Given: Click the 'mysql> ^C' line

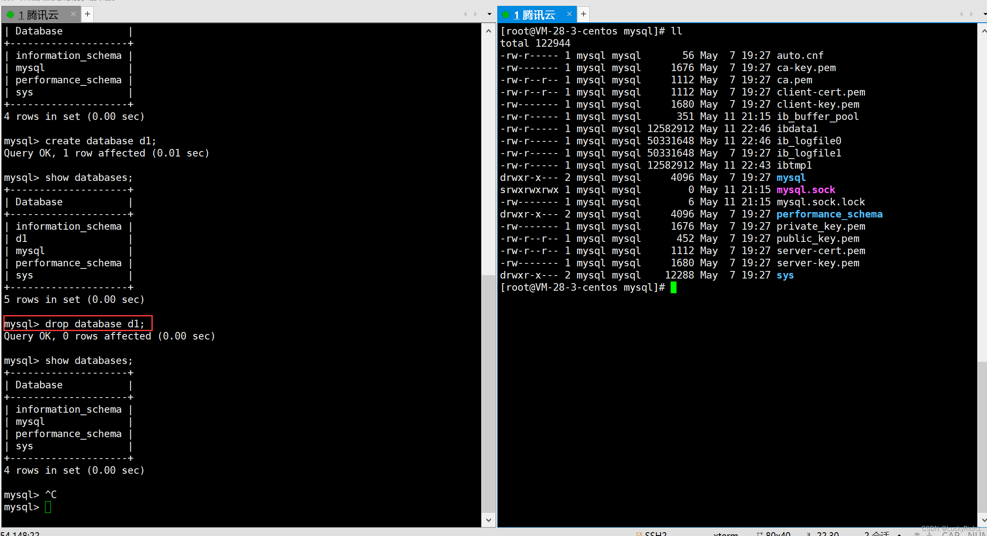Looking at the screenshot, I should [x=30, y=495].
